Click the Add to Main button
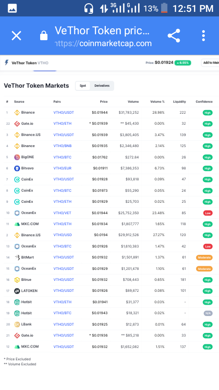This screenshot has height=390, width=219. [x=210, y=63]
